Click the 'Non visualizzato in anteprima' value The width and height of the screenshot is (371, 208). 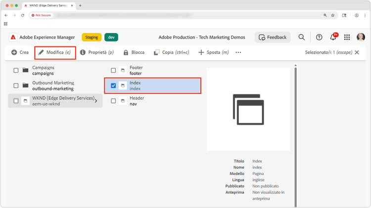point(269,196)
